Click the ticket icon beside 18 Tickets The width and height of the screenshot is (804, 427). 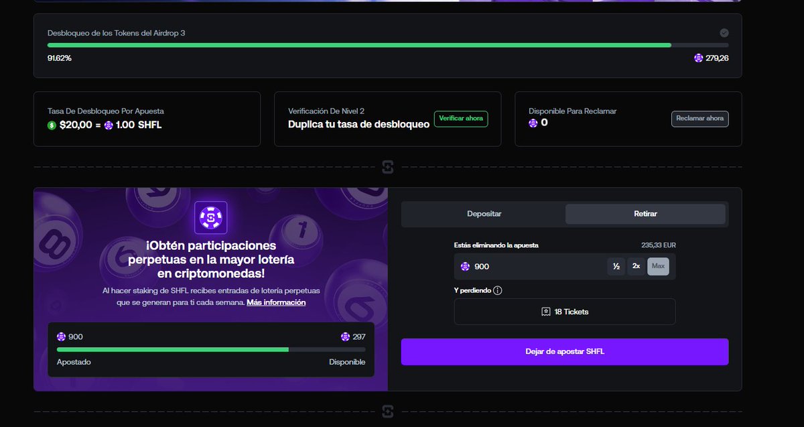(546, 312)
